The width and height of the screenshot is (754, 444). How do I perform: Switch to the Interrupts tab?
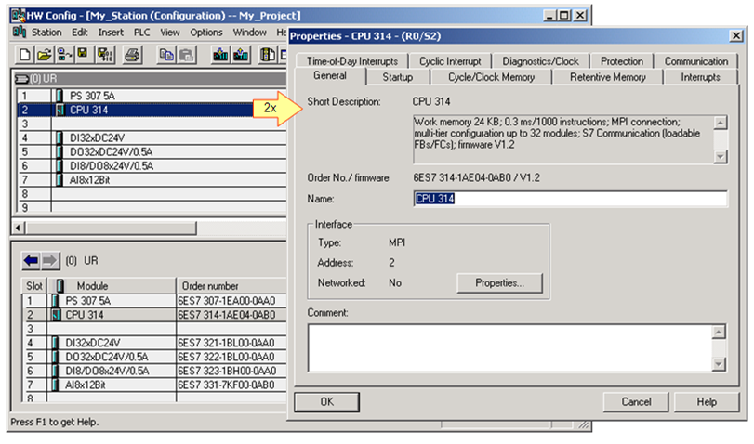pos(700,77)
